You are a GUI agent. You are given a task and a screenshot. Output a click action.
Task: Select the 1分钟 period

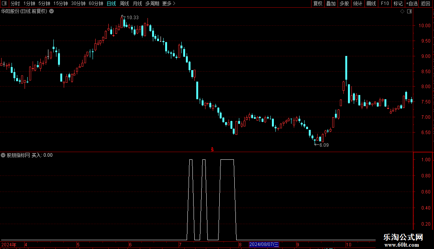pyautogui.click(x=29, y=3)
